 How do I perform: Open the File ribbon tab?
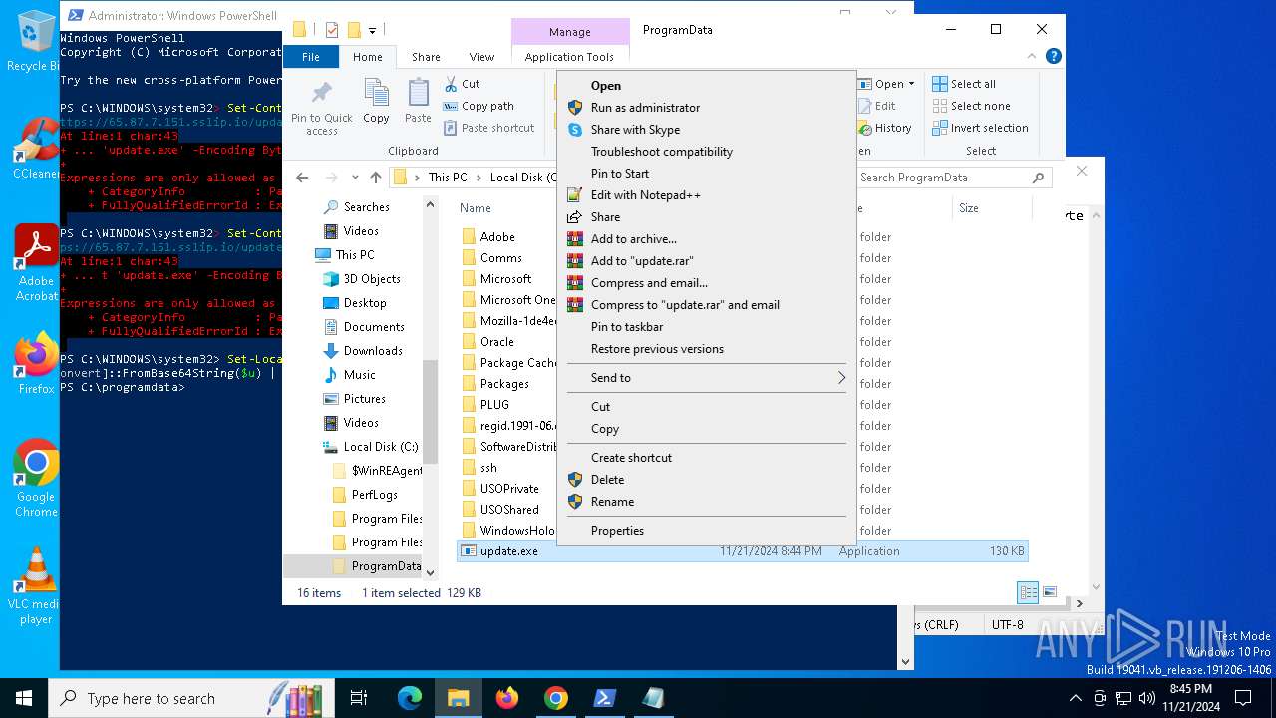coord(311,57)
